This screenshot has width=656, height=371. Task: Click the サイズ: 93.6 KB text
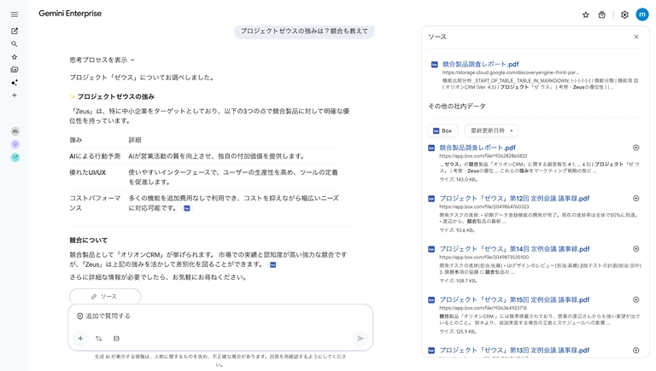[x=457, y=230]
